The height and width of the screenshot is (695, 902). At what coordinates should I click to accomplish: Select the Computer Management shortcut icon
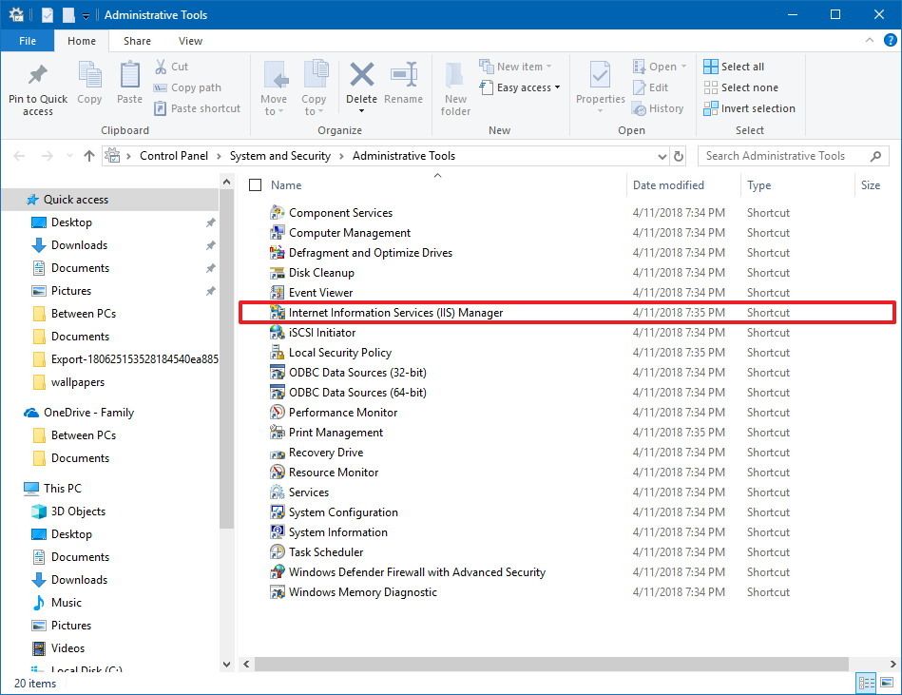(278, 232)
